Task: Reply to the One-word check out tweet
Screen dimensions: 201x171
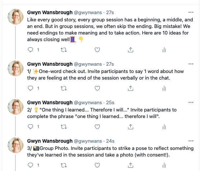Action: [x=30, y=88]
